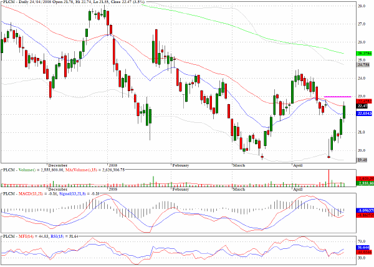Click the 30.0 oscillator axis label

pyautogui.click(x=362, y=258)
